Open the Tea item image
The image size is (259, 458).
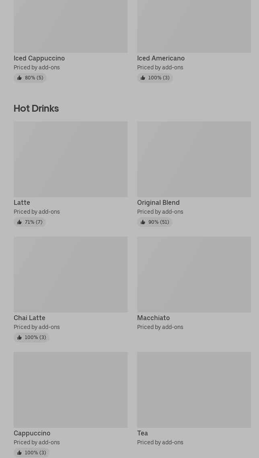pos(194,390)
